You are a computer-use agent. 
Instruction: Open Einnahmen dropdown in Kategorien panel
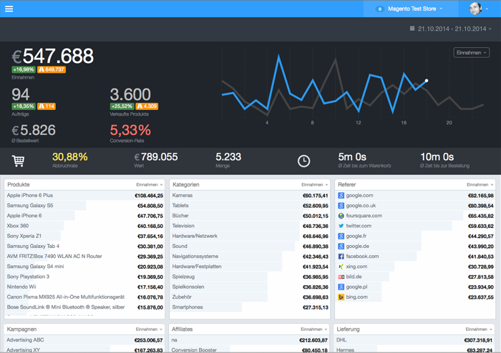click(315, 184)
